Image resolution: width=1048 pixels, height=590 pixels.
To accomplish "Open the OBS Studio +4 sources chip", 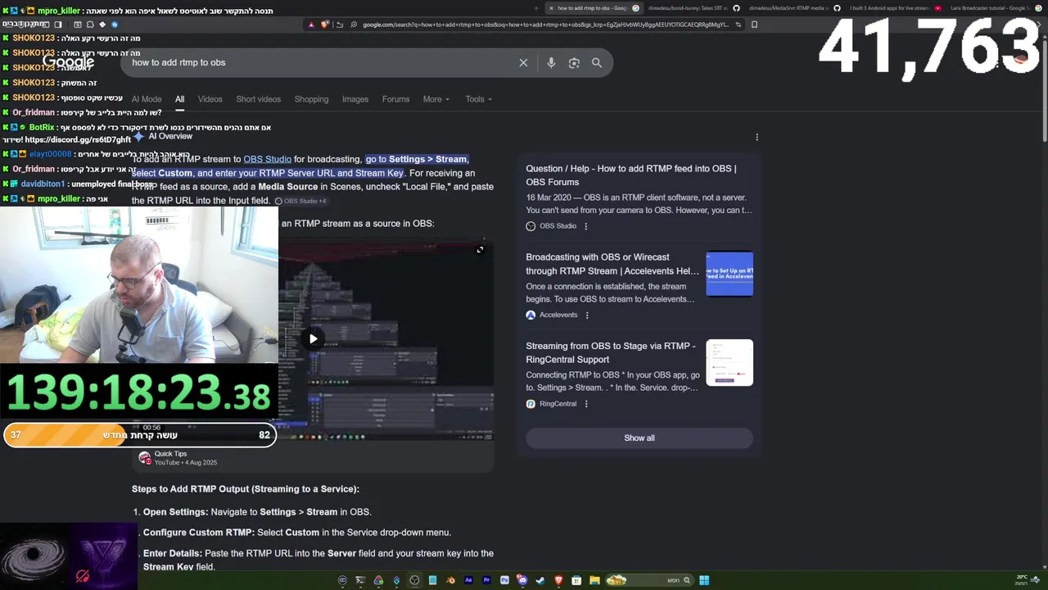I will 300,201.
